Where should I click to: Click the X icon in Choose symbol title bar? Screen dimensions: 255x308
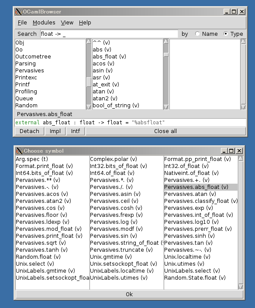coord(19,151)
